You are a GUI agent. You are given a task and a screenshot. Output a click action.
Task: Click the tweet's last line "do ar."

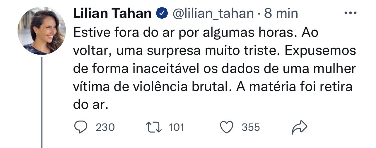pyautogui.click(x=90, y=105)
